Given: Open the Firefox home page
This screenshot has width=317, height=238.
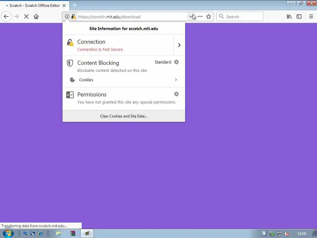Looking at the screenshot, I should pyautogui.click(x=36, y=17).
